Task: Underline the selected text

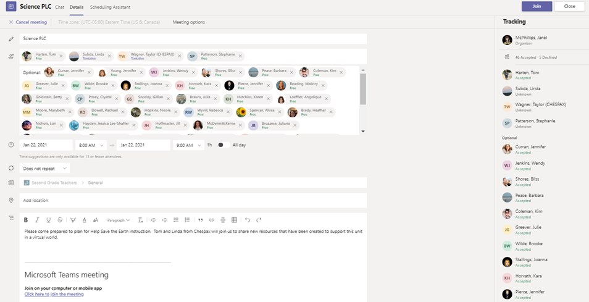Action: click(48, 220)
